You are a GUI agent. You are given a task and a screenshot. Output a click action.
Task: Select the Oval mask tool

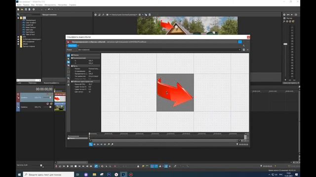click(69, 75)
